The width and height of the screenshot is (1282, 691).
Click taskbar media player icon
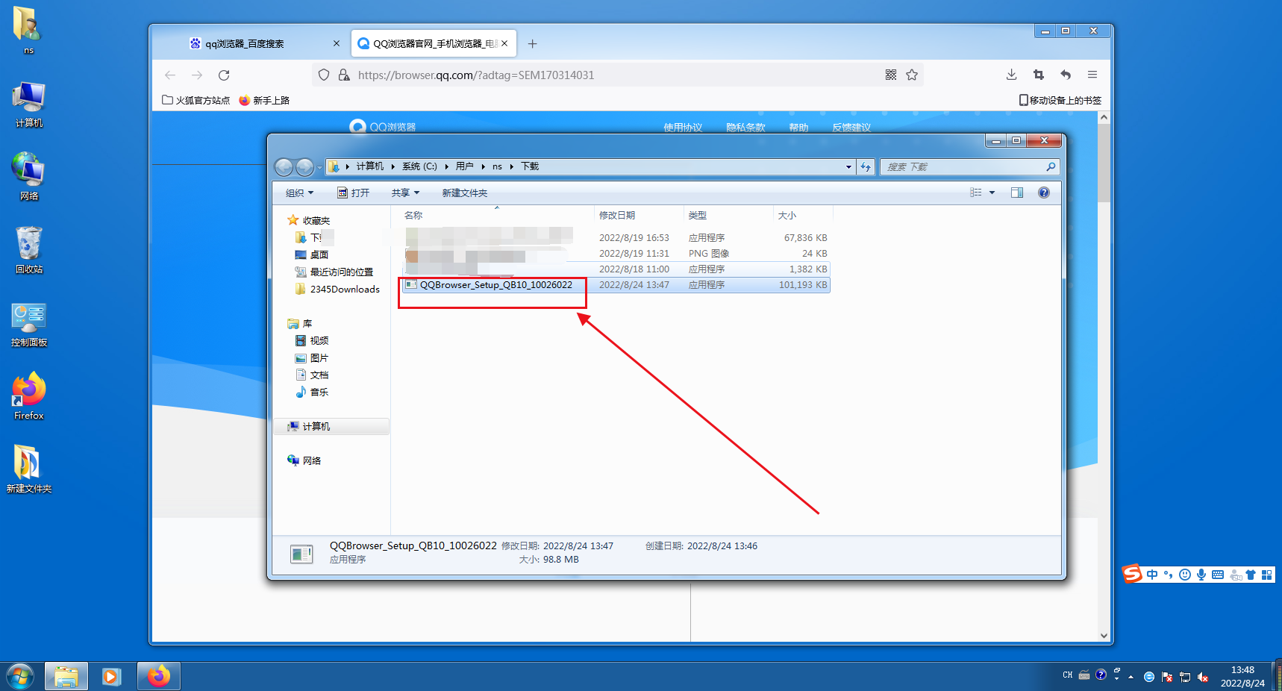click(x=112, y=677)
